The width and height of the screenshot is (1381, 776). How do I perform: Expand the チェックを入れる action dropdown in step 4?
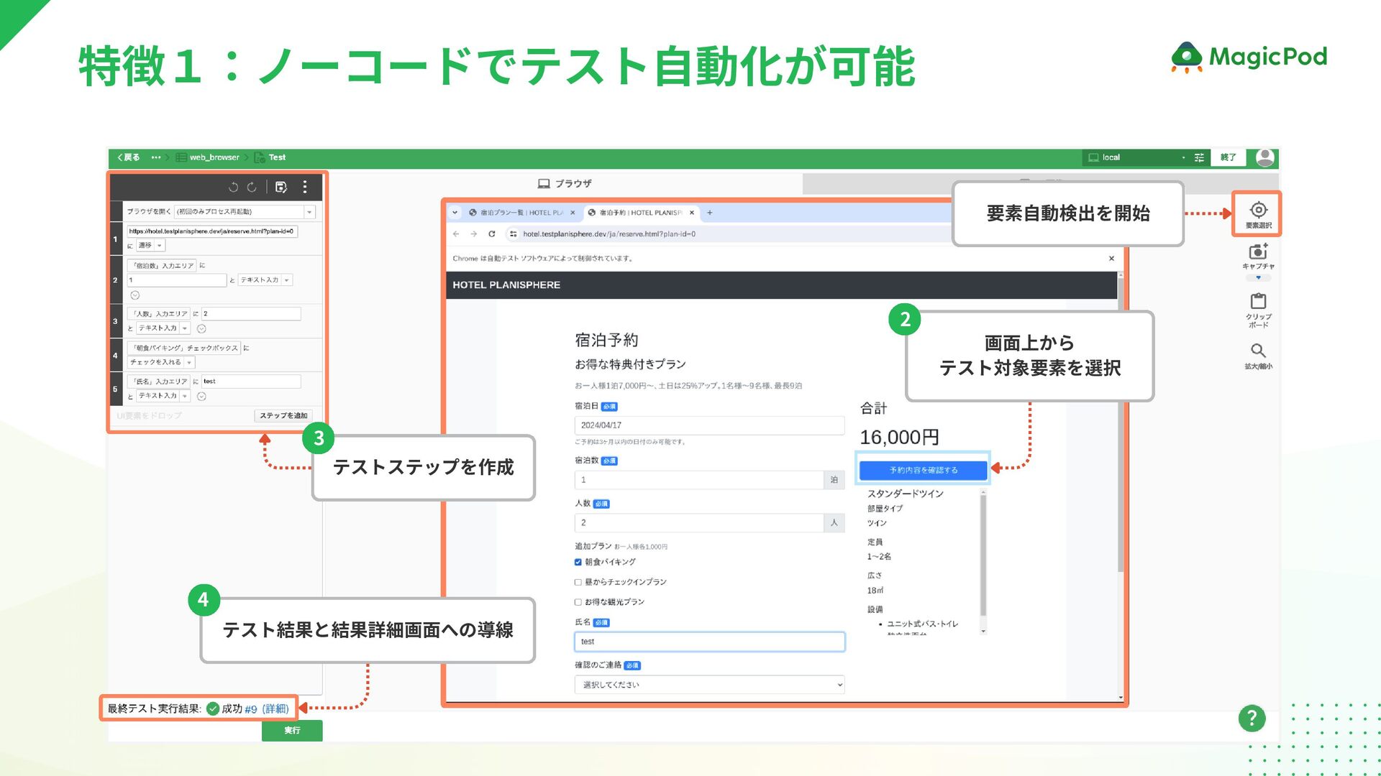pyautogui.click(x=189, y=363)
